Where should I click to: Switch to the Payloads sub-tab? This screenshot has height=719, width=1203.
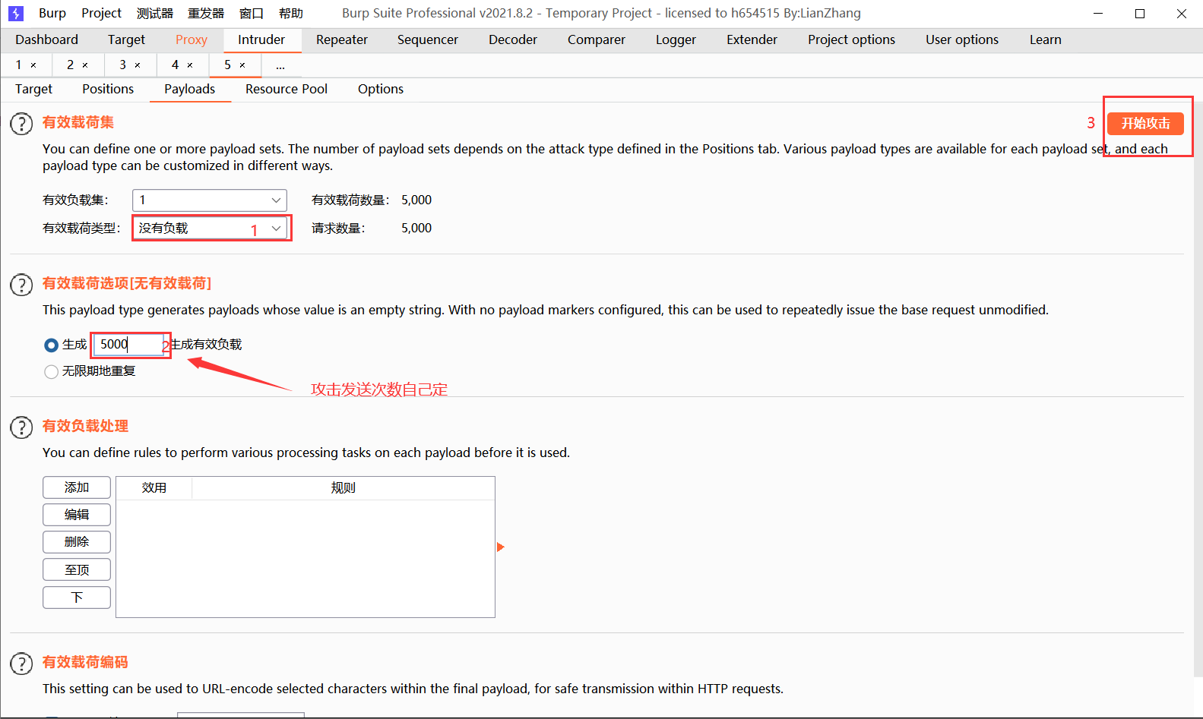pyautogui.click(x=190, y=89)
